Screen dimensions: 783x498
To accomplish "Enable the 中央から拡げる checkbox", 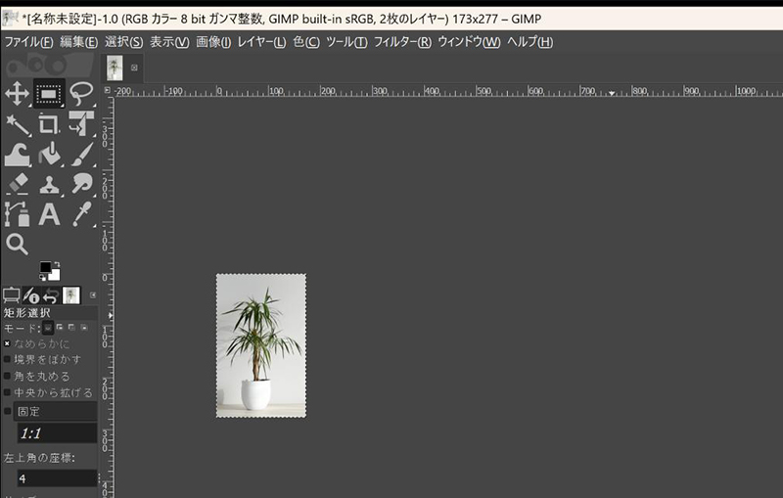I will tap(7, 392).
